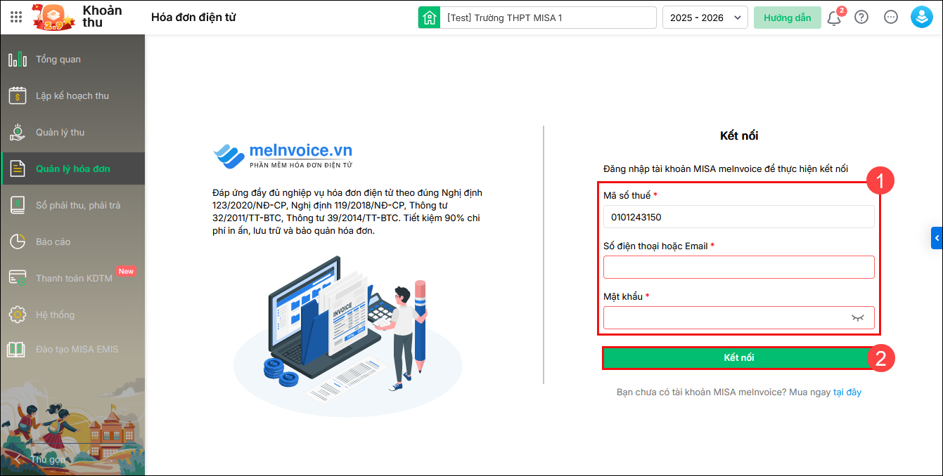Open the Báo cáo menu
This screenshot has width=943, height=476.
coord(72,242)
